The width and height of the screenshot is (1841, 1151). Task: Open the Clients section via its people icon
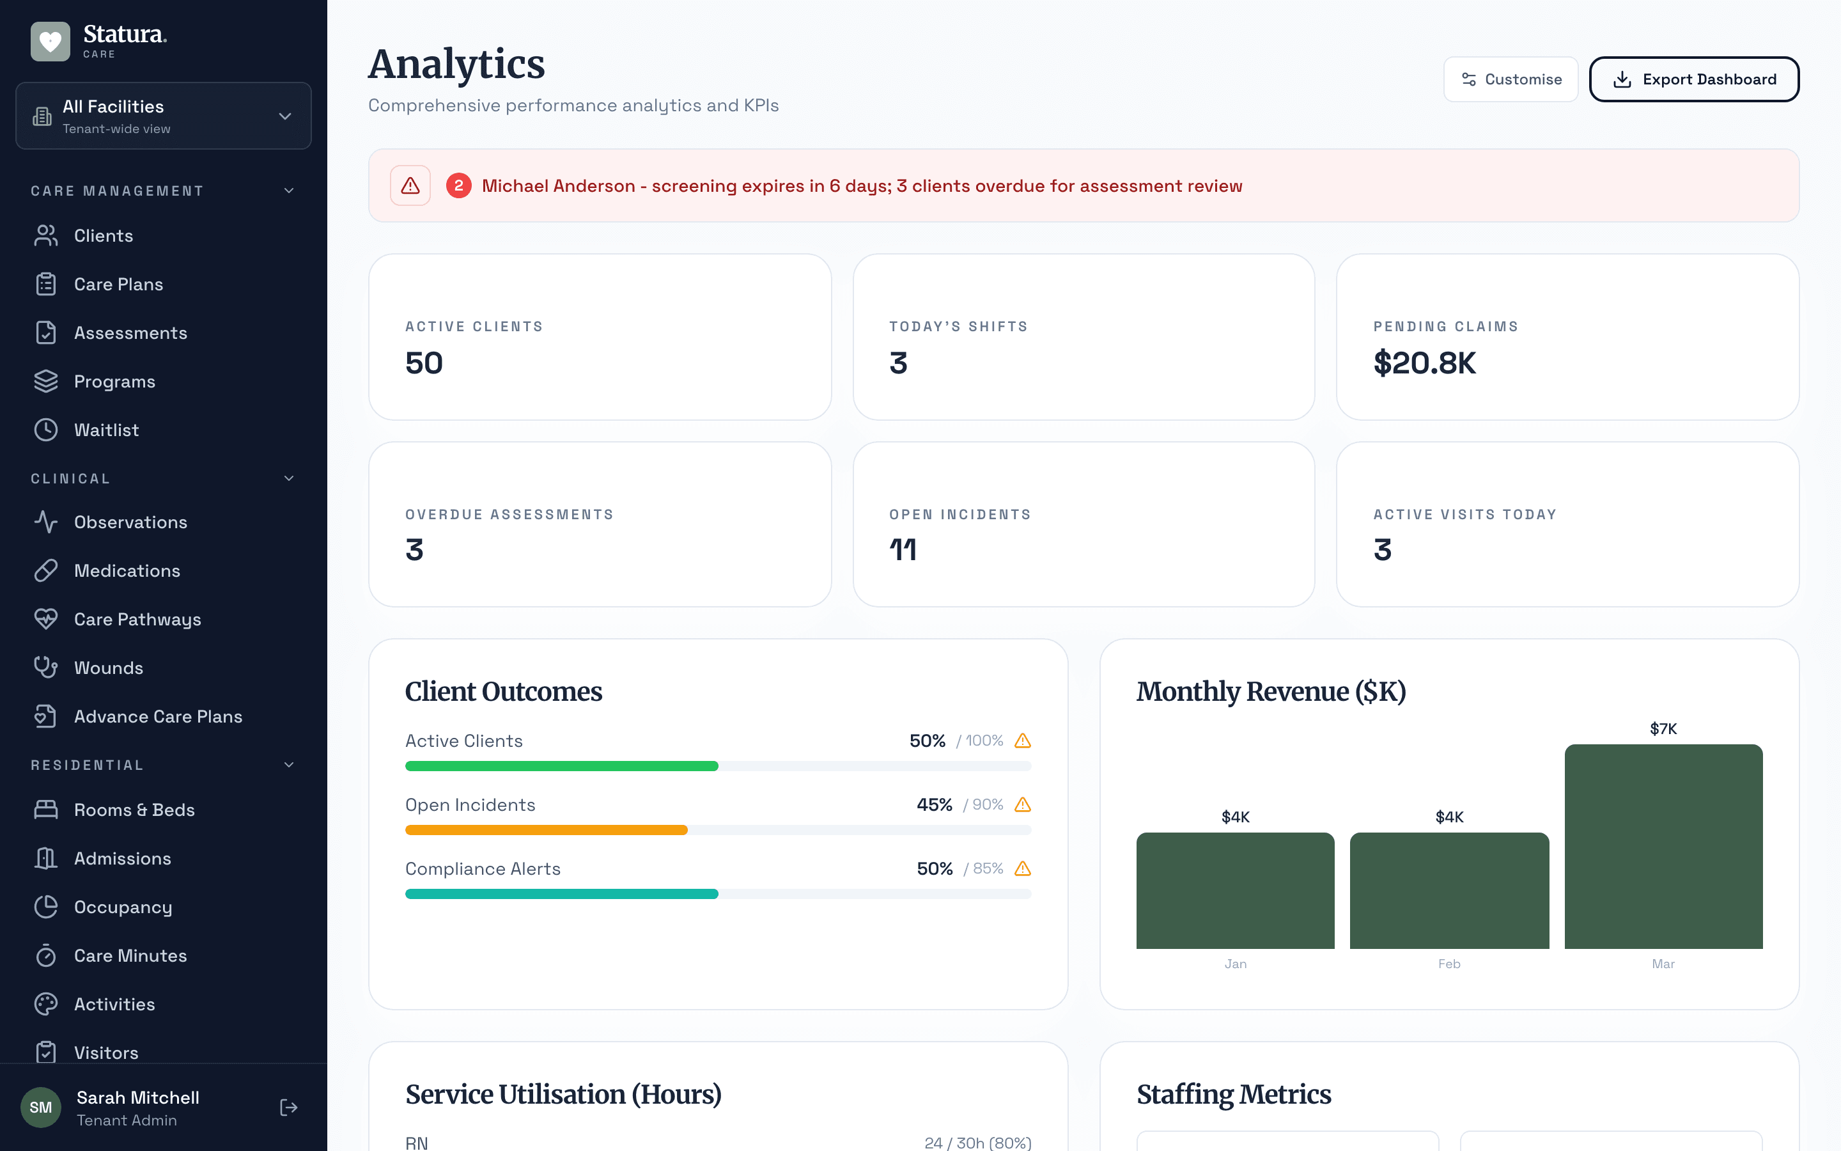(x=45, y=235)
